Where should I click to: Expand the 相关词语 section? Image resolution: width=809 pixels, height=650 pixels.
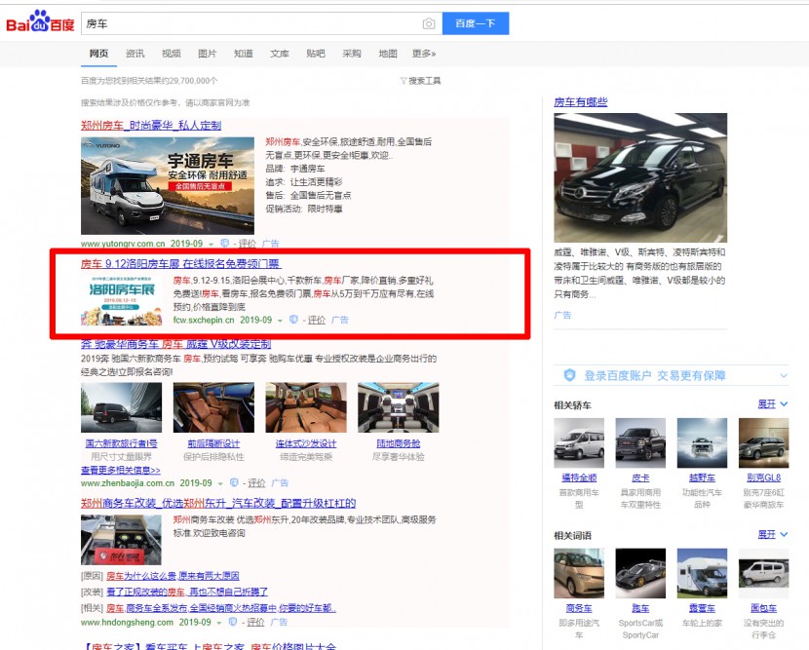tap(772, 535)
